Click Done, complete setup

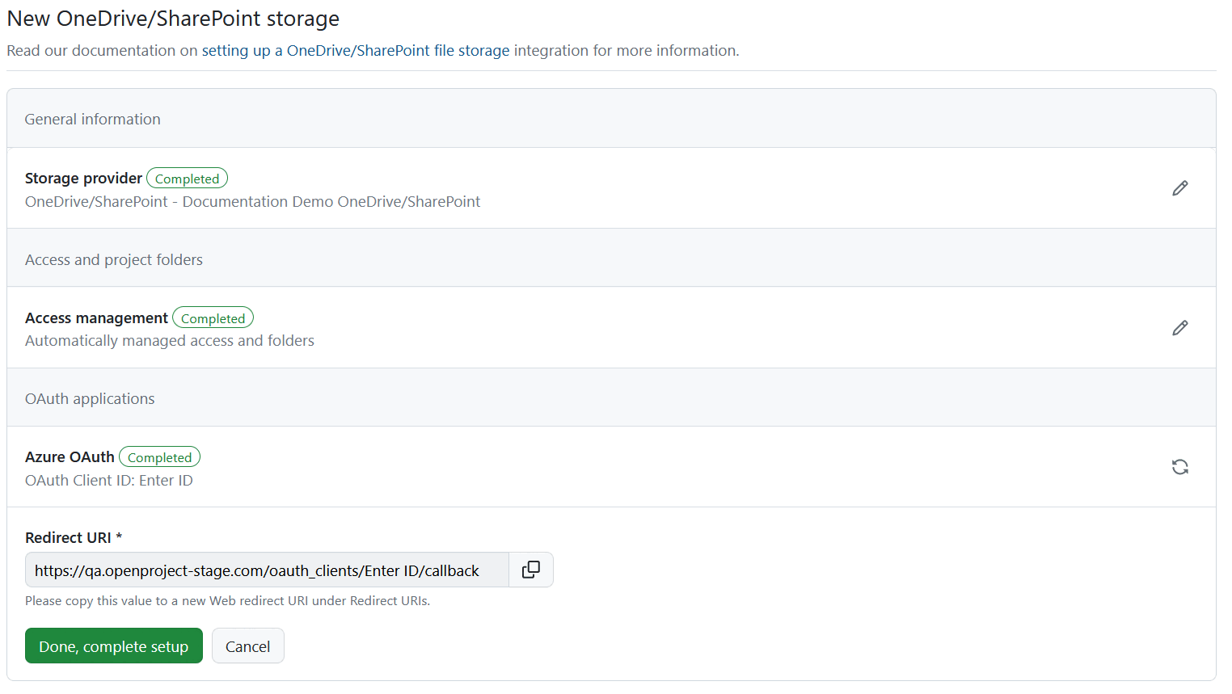coord(113,646)
